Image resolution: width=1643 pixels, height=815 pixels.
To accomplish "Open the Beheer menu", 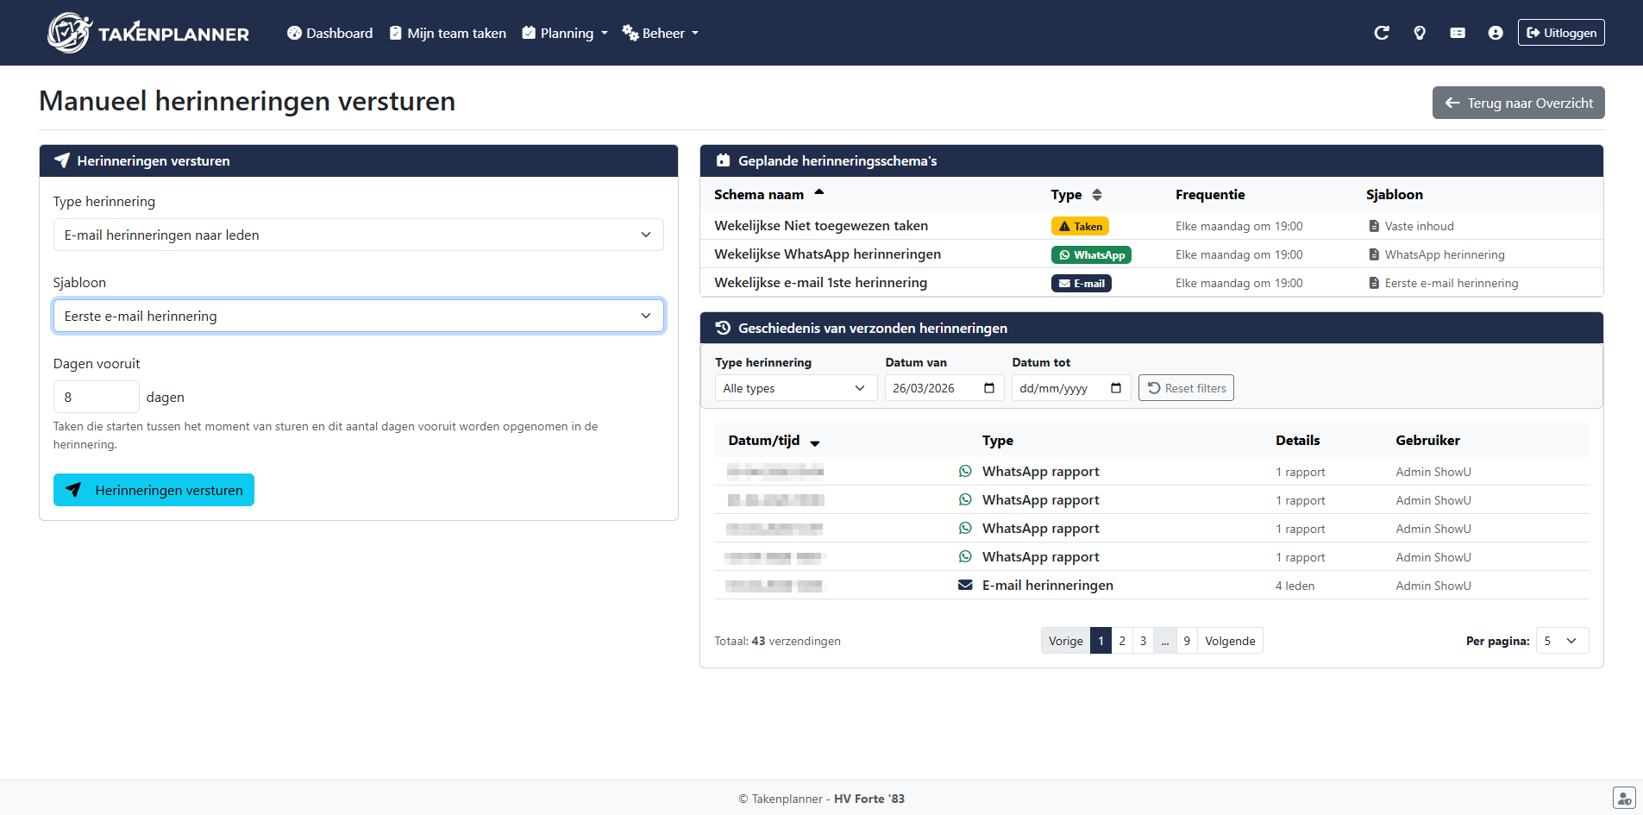I will (x=661, y=33).
